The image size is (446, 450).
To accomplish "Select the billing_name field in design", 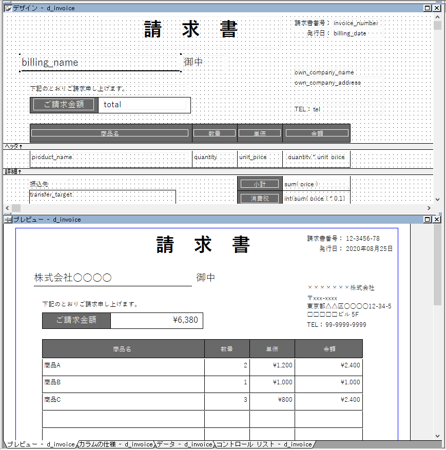I will pos(100,63).
